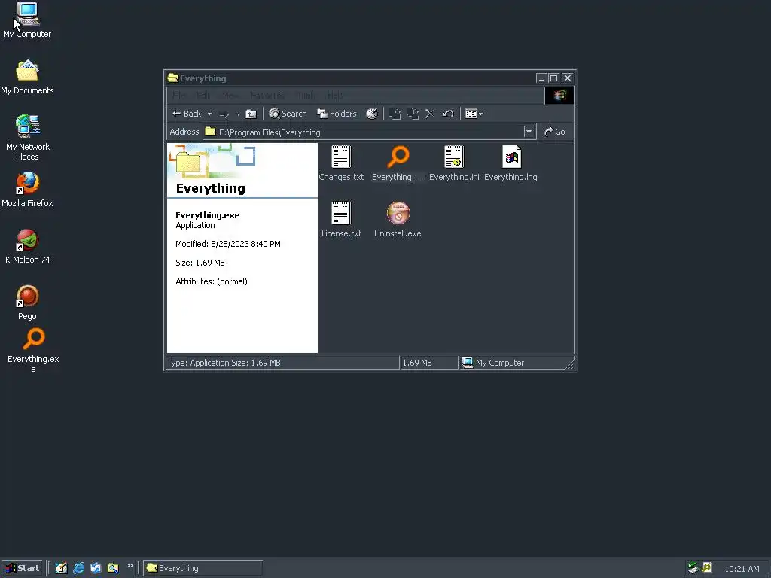The image size is (771, 578).
Task: Click the Delete toolbar icon
Action: (430, 114)
